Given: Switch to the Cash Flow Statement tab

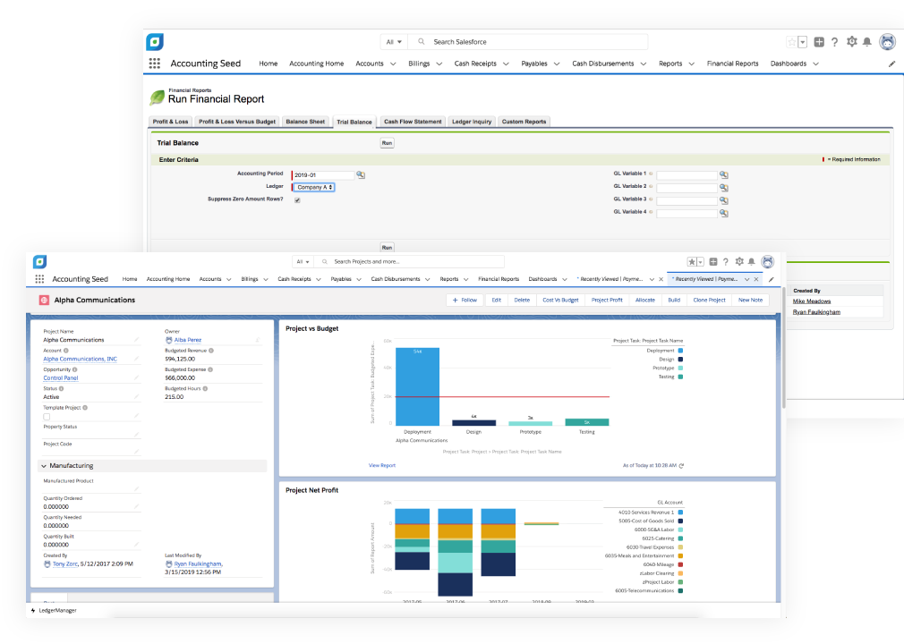Looking at the screenshot, I should pos(413,122).
